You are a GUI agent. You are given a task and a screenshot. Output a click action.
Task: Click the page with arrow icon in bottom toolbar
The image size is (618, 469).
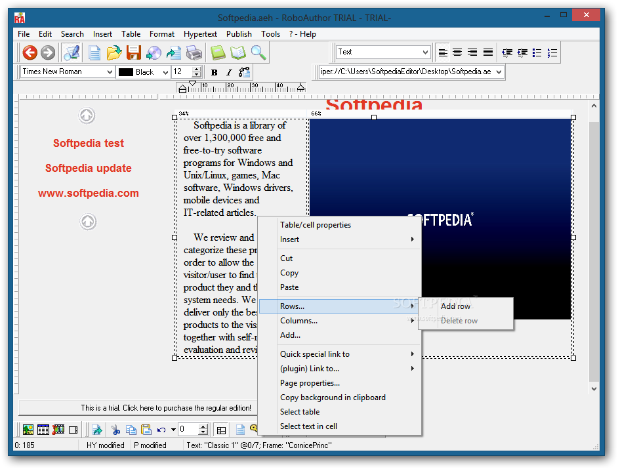[97, 430]
